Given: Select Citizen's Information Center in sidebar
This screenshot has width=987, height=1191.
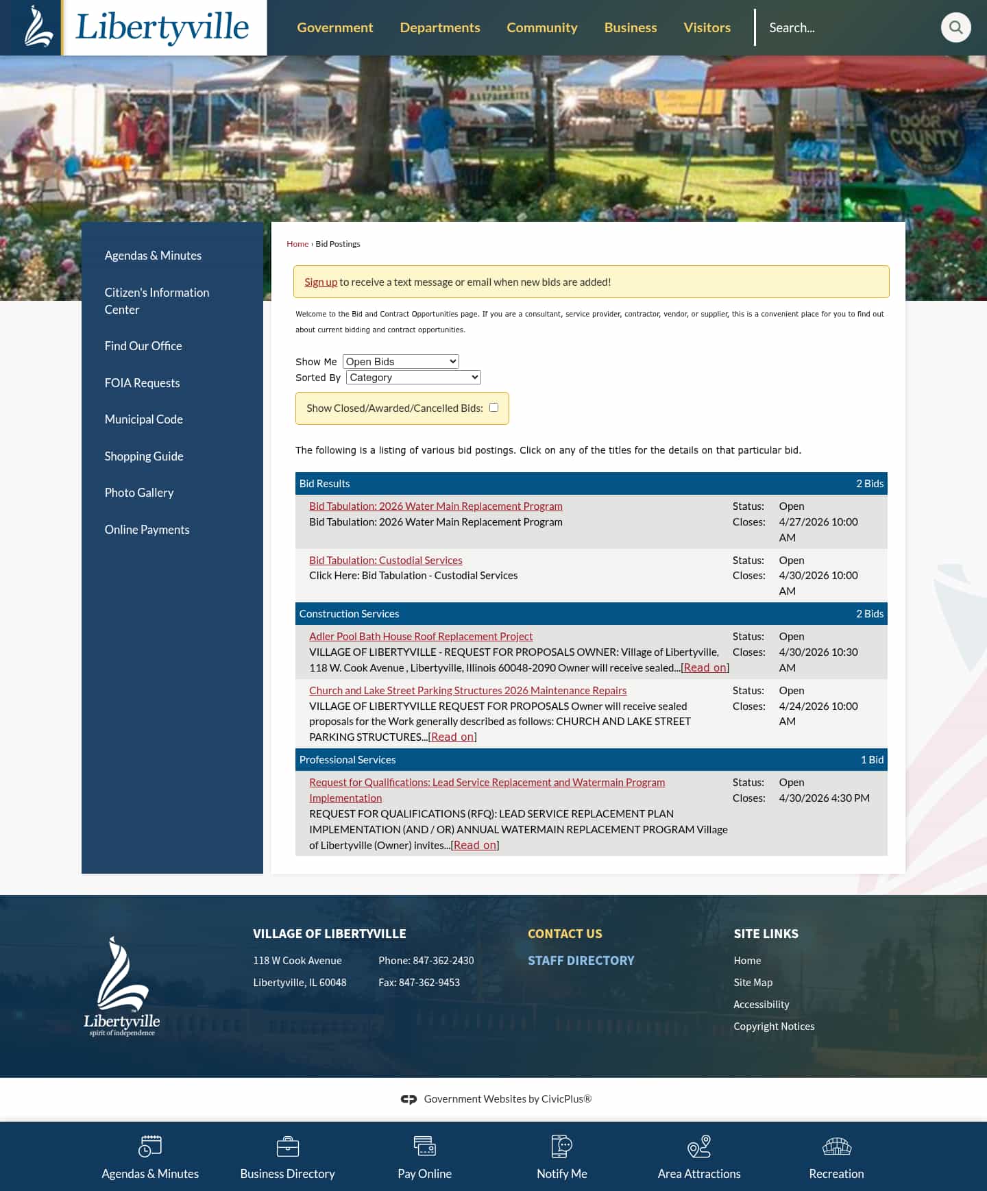Looking at the screenshot, I should tap(157, 301).
